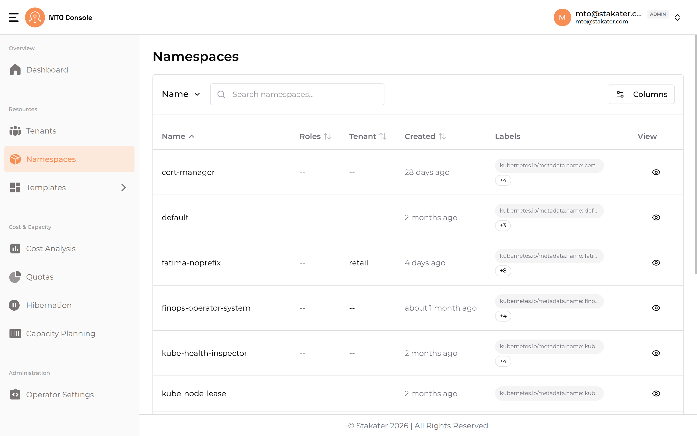Click the Cost Analysis chart icon
The height and width of the screenshot is (436, 697).
pos(15,248)
